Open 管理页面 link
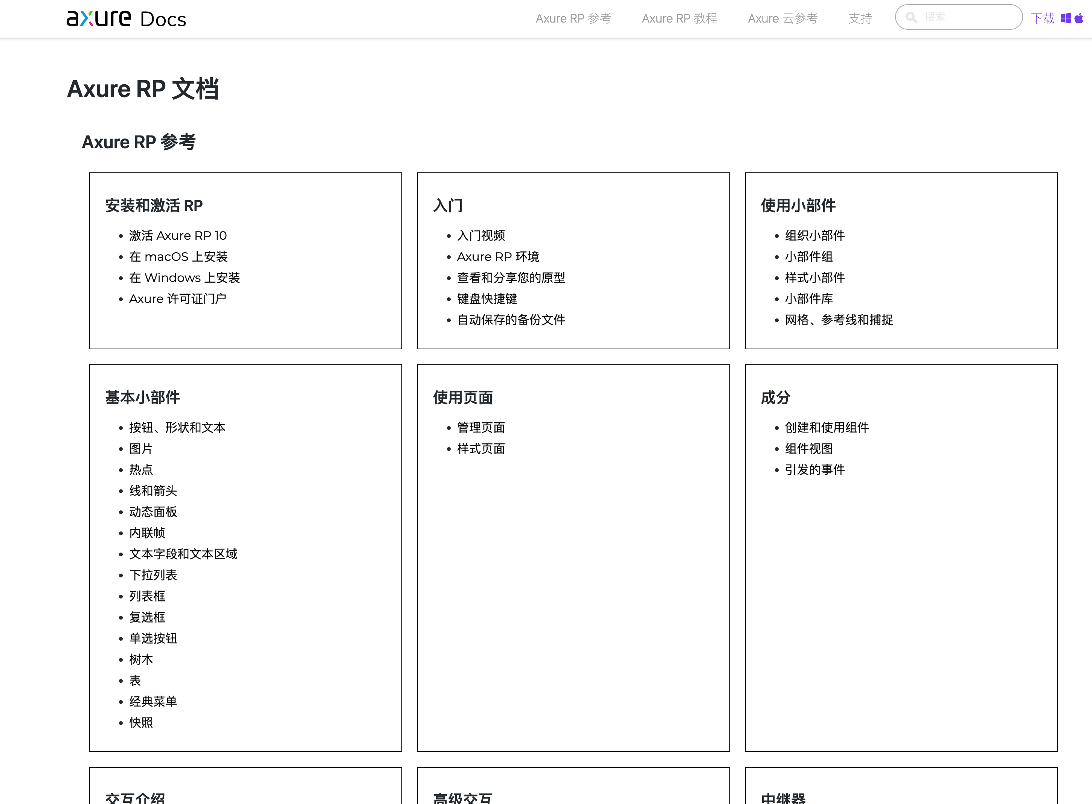 tap(481, 427)
